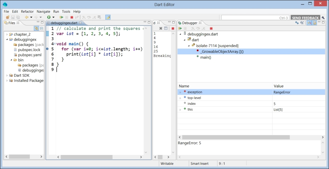Click the breakpoints icon in Debugger header
Screen dimensions: 329x169
297,23
